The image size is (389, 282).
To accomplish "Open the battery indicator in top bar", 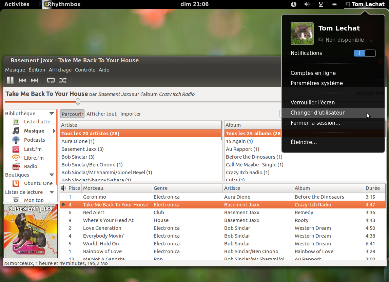I will pyautogui.click(x=334, y=4).
